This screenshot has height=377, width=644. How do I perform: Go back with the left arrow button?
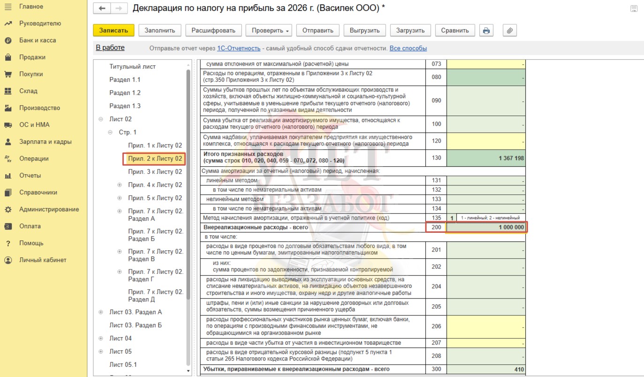coord(102,8)
